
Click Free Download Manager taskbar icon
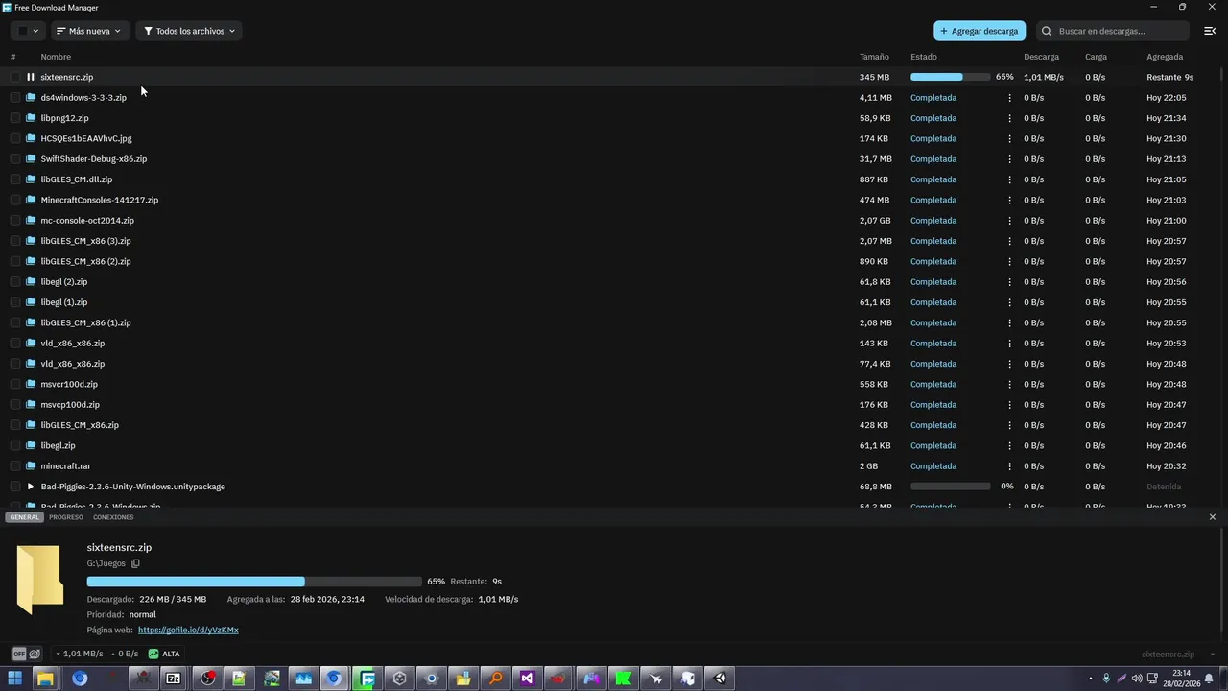(366, 679)
